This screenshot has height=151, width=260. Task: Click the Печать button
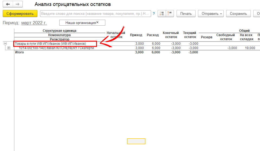click(186, 13)
